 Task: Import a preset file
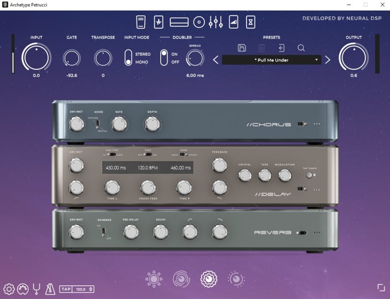(x=281, y=48)
